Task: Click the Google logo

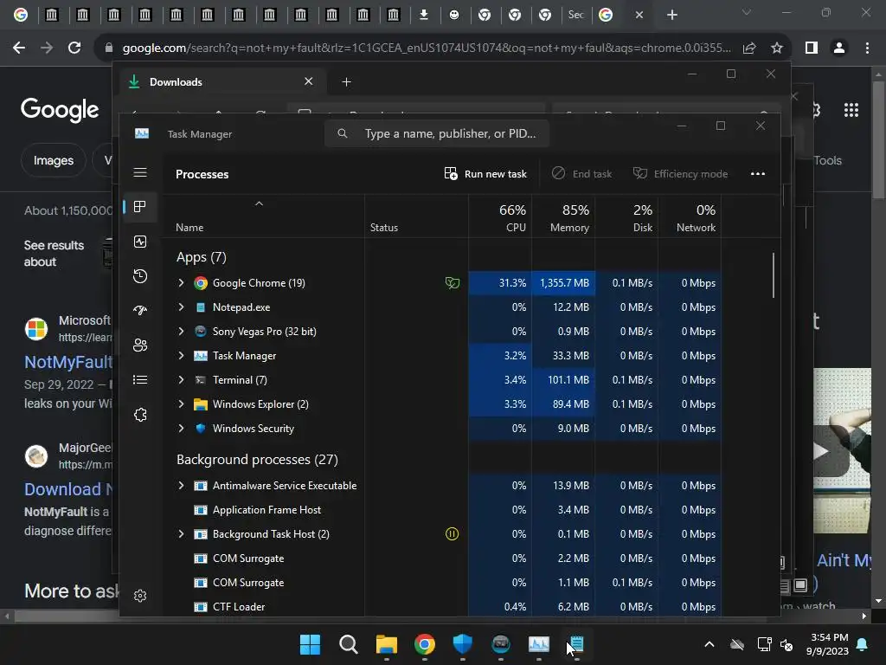Action: 60,110
